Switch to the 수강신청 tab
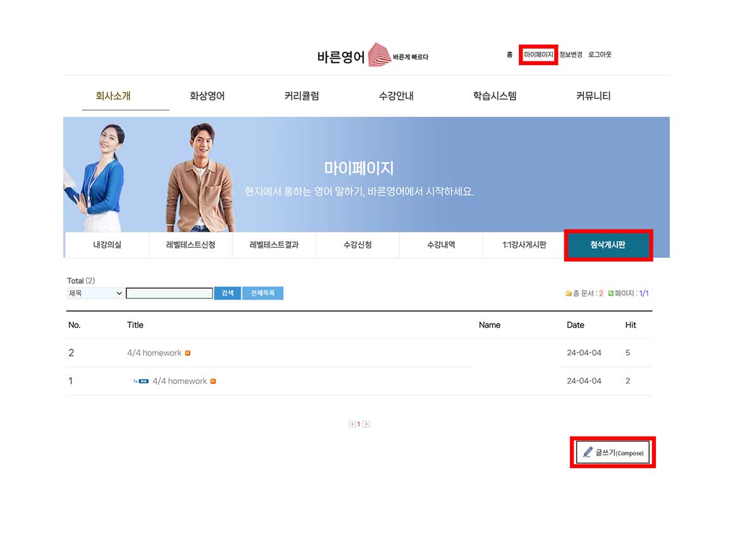The width and height of the screenshot is (733, 537). pyautogui.click(x=358, y=245)
